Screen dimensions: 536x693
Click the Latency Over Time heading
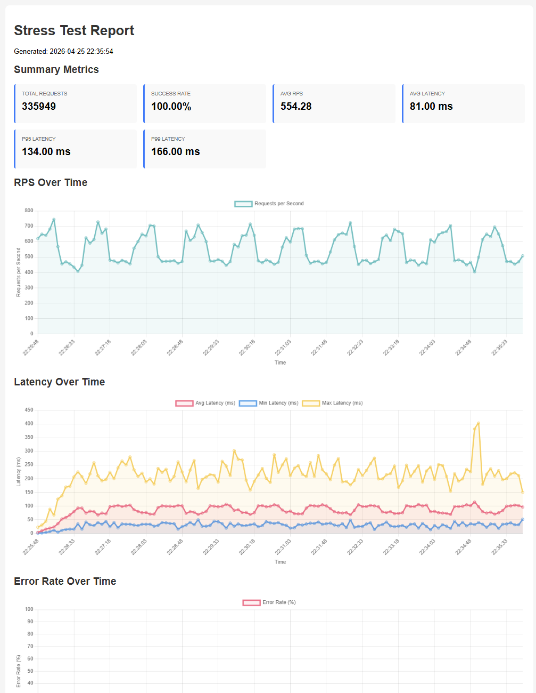coord(60,382)
